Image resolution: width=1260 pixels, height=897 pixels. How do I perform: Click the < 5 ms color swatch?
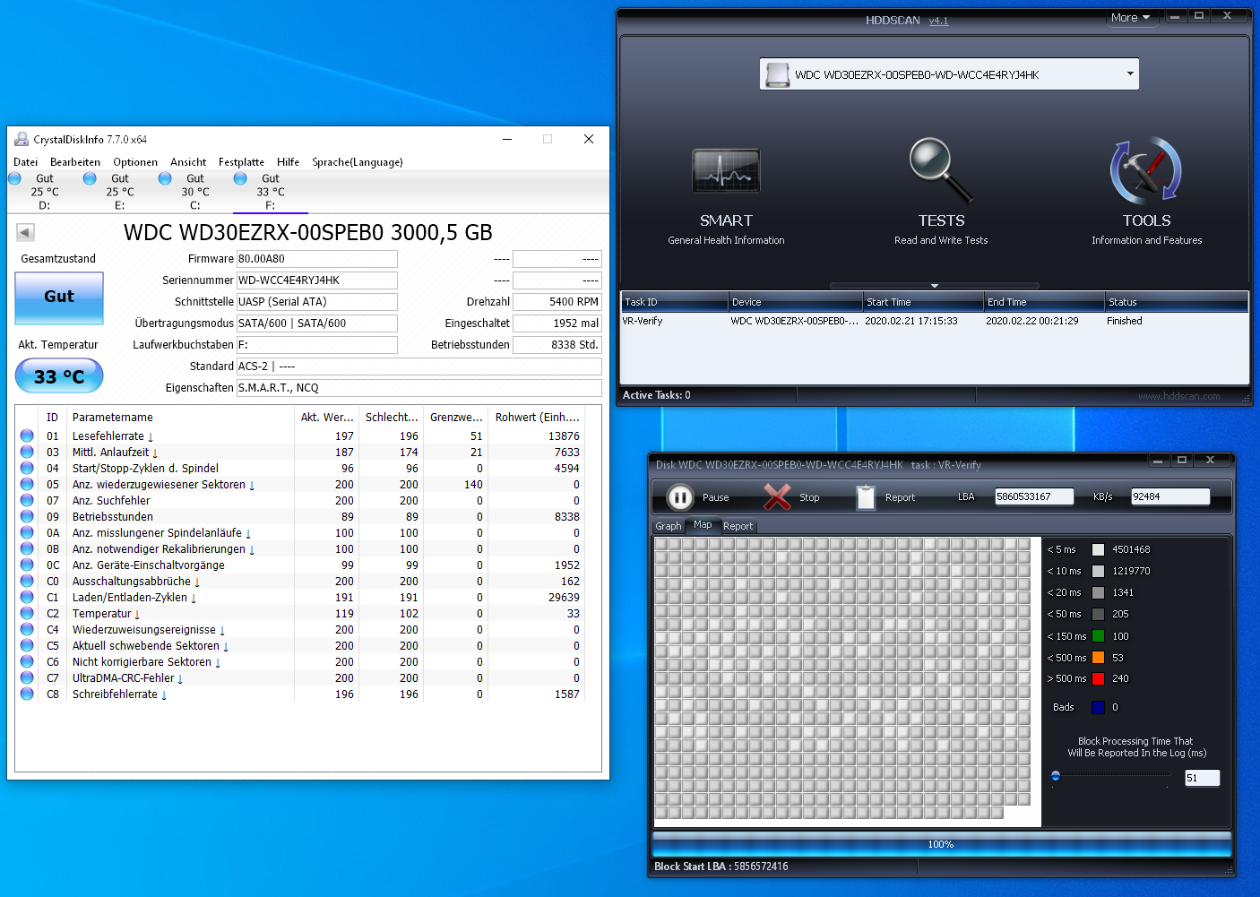pyautogui.click(x=1098, y=549)
